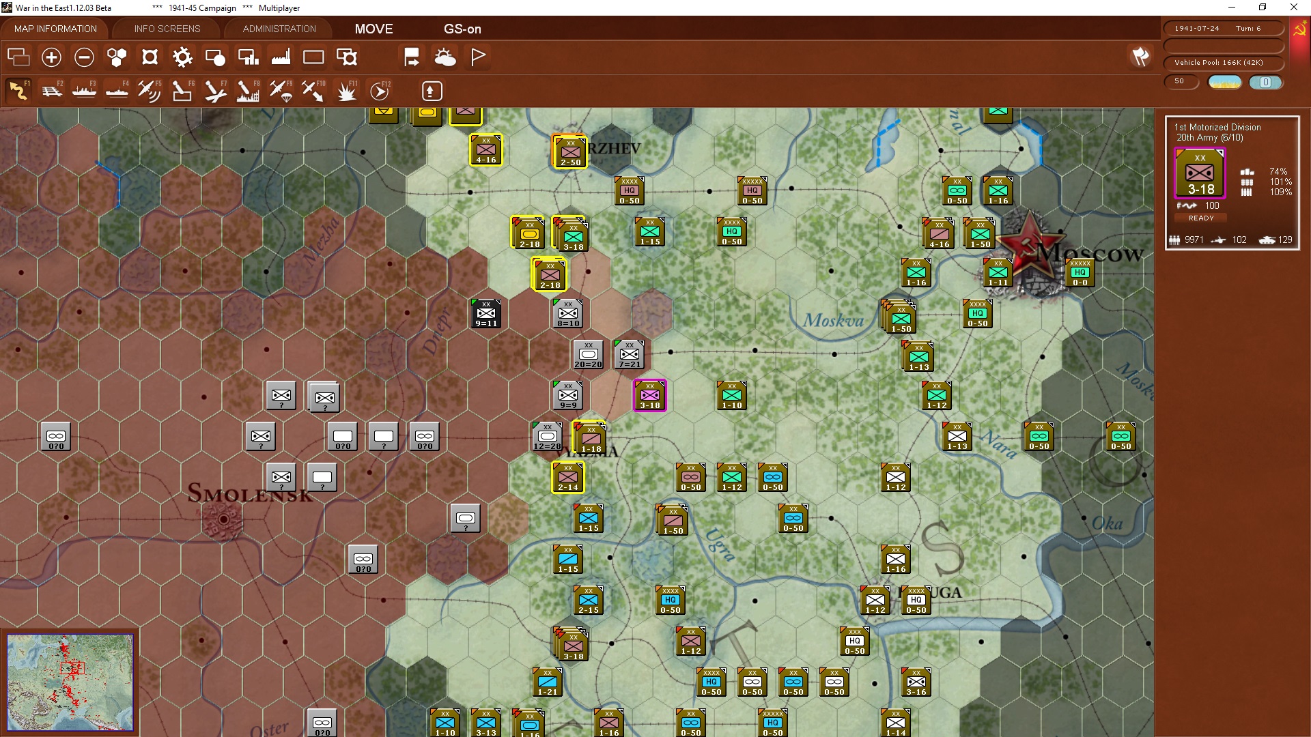
Task: Click the READY status button in unit panel
Action: pos(1201,218)
